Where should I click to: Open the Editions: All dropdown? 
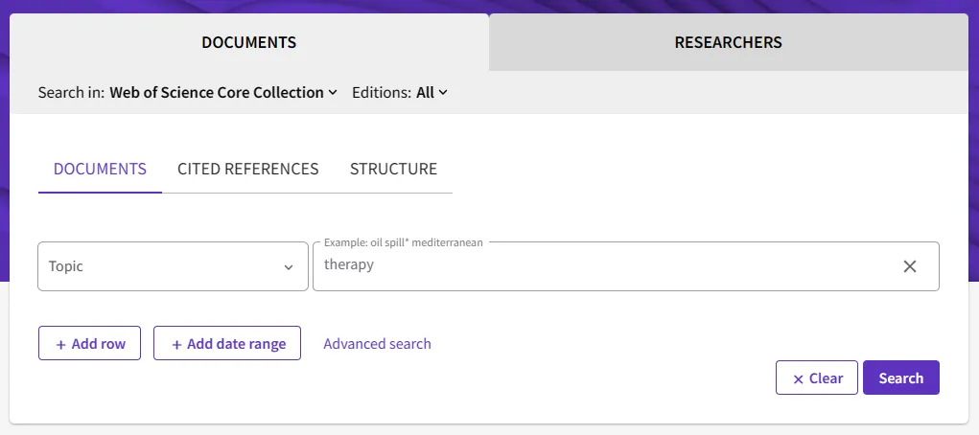400,92
